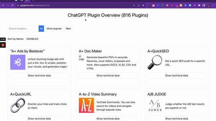Click the orange stop recording button
Image resolution: width=216 pixels, height=121 pixels.
click(x=3, y=45)
